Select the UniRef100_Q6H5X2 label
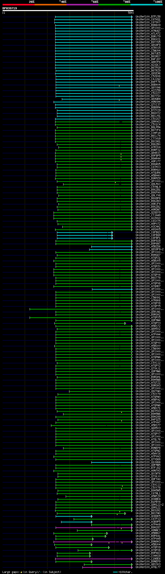 pos(148,329)
